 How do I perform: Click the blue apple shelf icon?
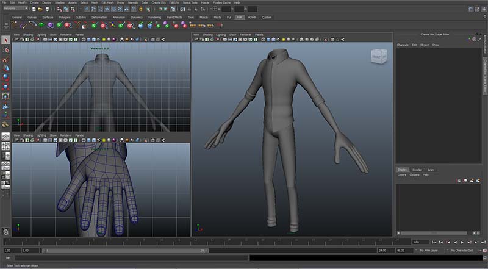point(141,25)
